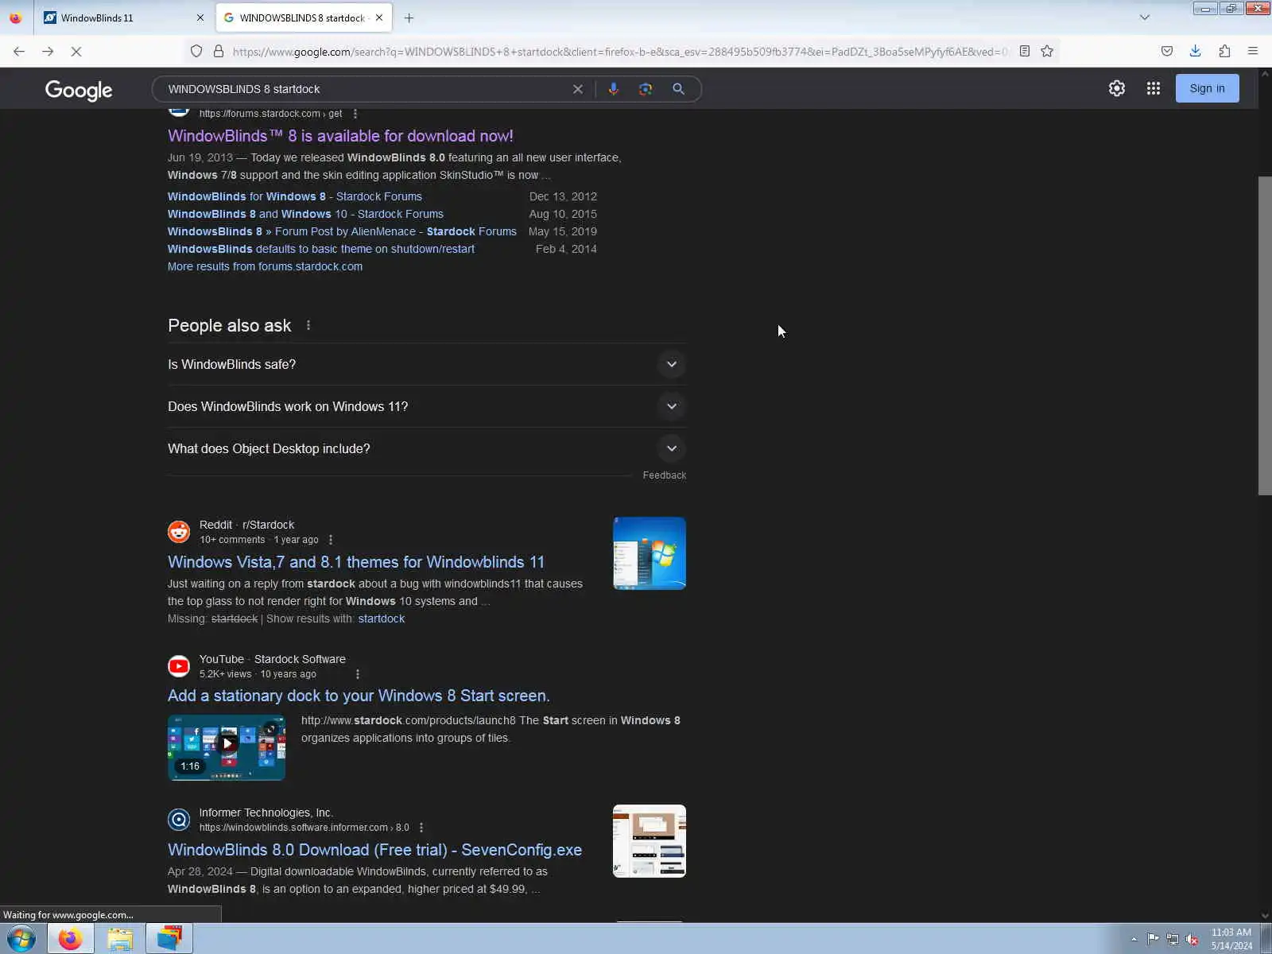This screenshot has width=1272, height=954.
Task: Open the Informer result screenshot thumbnail
Action: tap(650, 841)
